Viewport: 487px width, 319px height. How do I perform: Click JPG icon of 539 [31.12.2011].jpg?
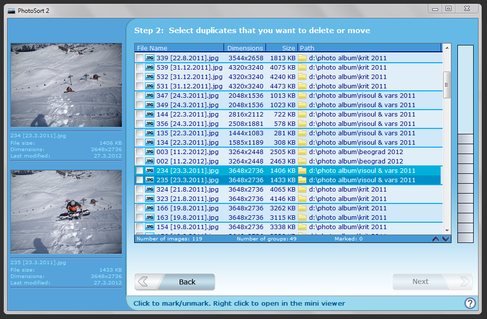pyautogui.click(x=150, y=67)
